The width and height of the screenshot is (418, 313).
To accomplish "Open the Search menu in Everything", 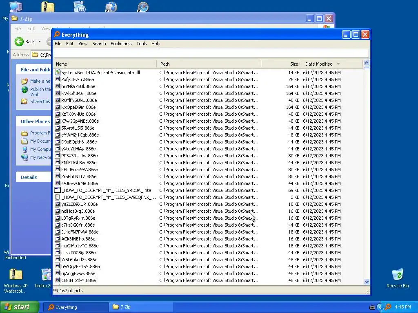I will pos(99,44).
